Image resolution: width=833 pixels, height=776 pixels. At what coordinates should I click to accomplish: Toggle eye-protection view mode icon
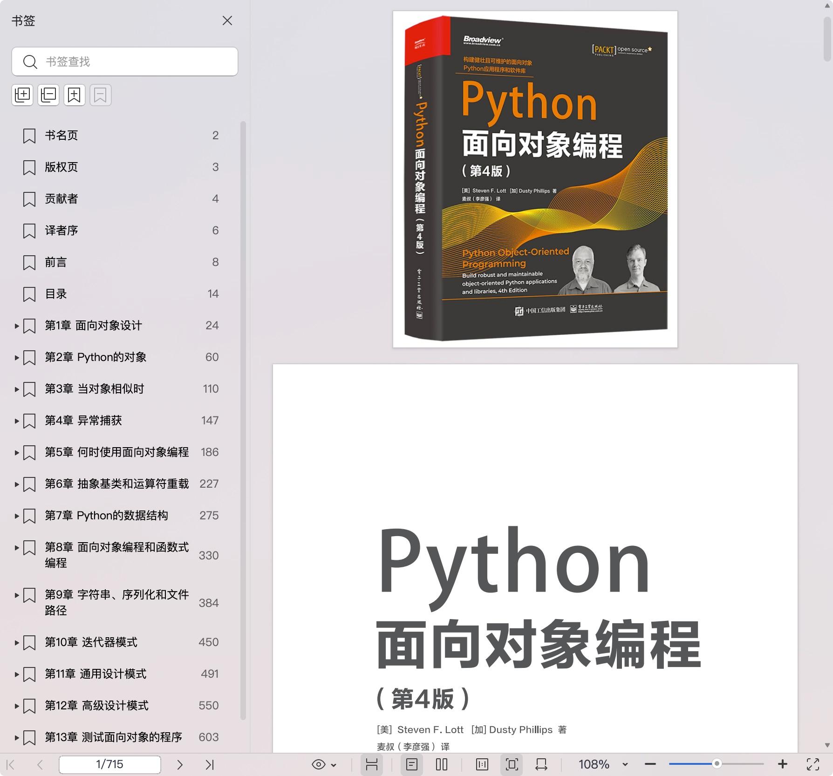pyautogui.click(x=319, y=764)
